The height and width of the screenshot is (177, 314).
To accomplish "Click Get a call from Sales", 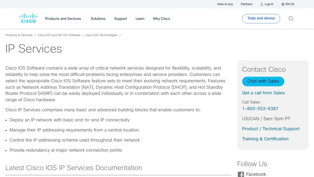I will click(x=263, y=93).
